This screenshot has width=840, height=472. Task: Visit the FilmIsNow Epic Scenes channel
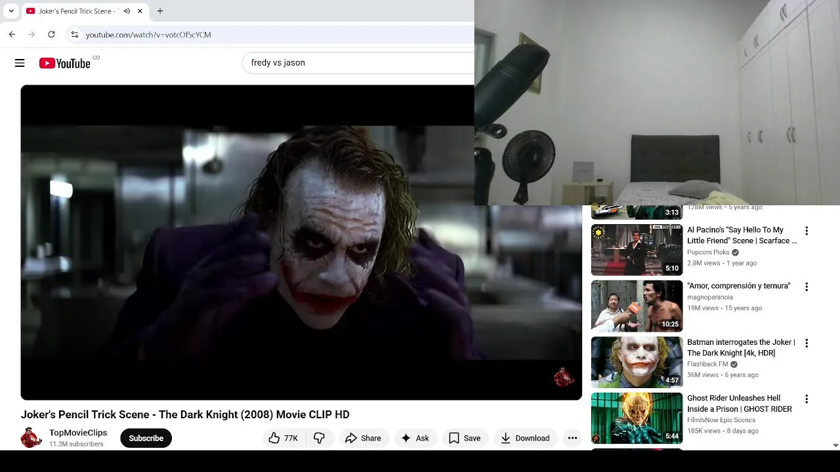[721, 420]
